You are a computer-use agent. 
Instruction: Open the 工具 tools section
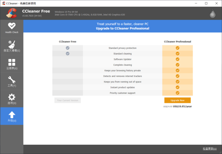[12, 81]
